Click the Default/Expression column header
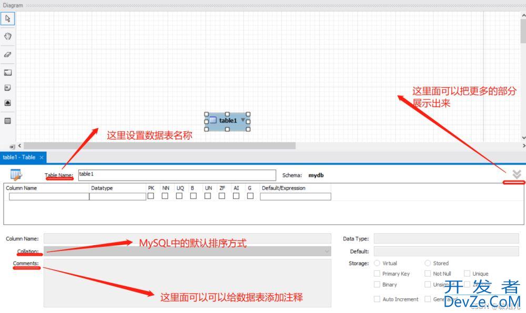 tap(284, 188)
